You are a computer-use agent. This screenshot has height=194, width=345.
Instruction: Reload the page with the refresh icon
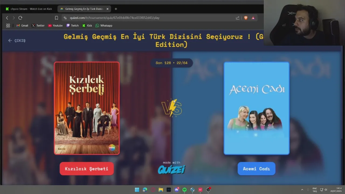[x=20, y=18]
